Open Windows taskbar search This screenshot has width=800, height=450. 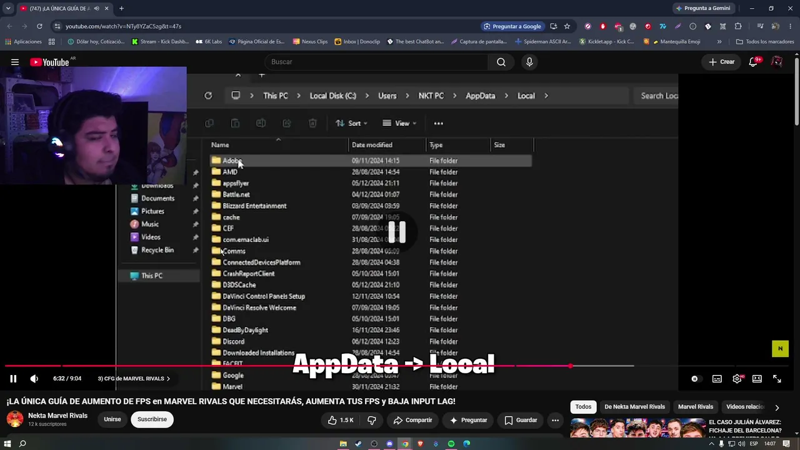coord(22,444)
